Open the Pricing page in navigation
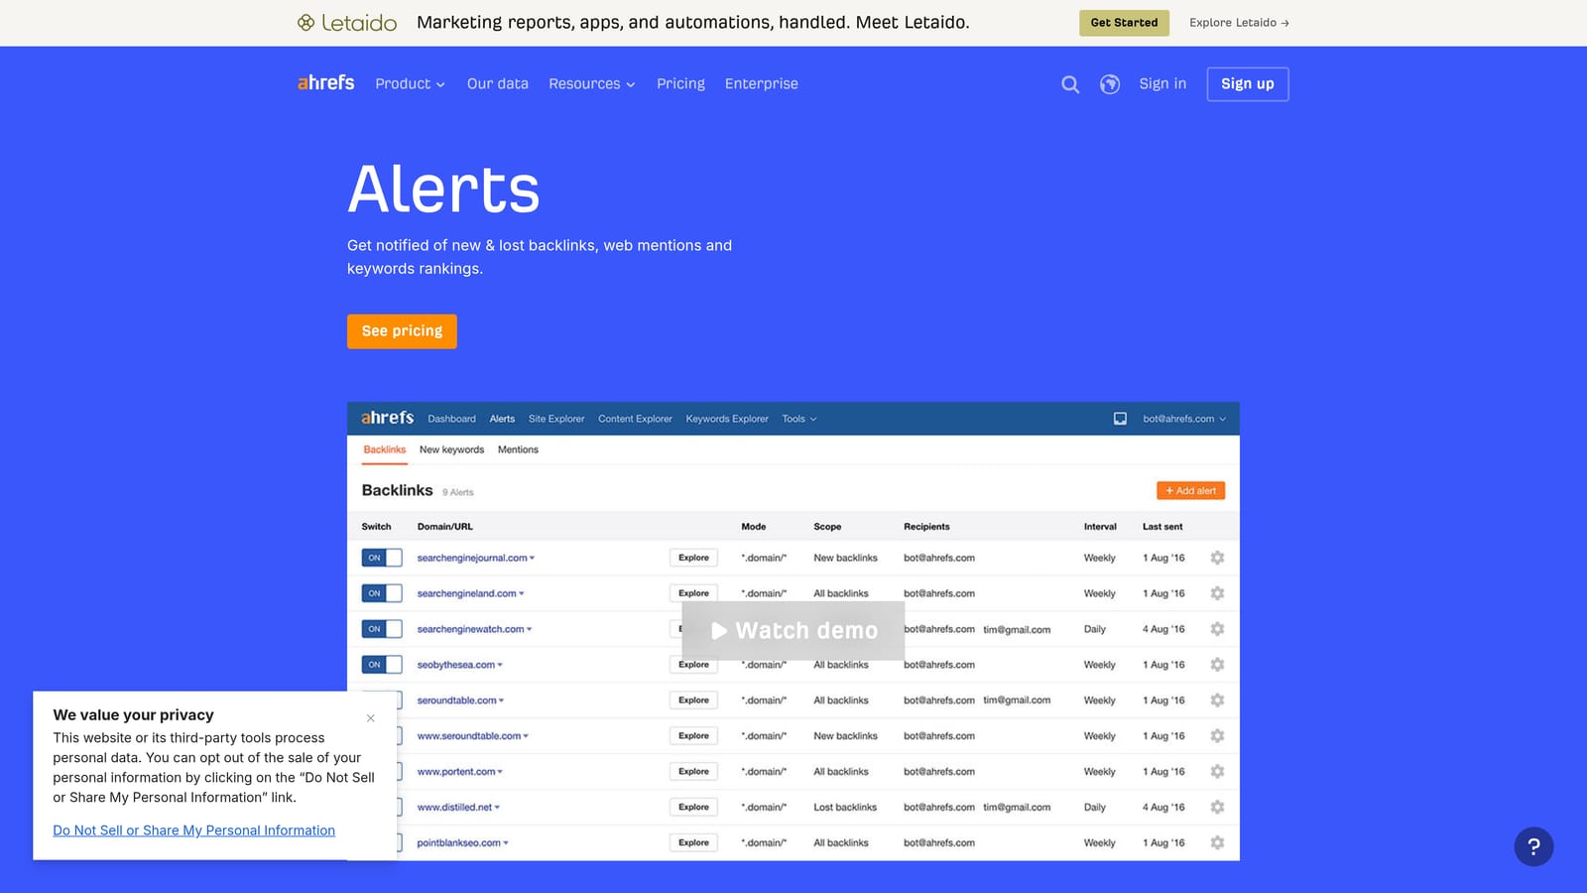The width and height of the screenshot is (1587, 893). (680, 84)
